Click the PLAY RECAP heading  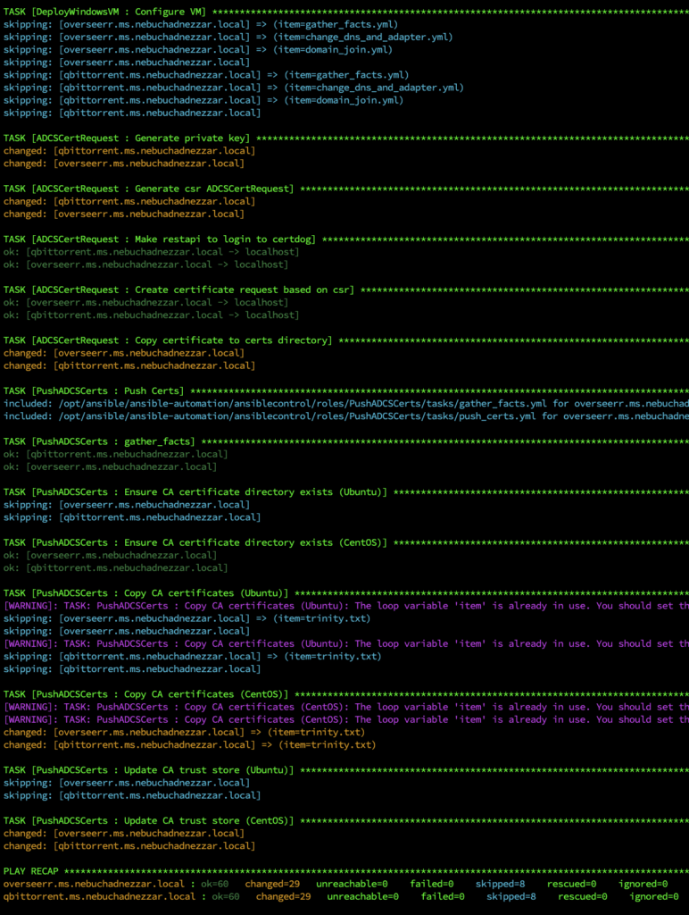coord(31,871)
